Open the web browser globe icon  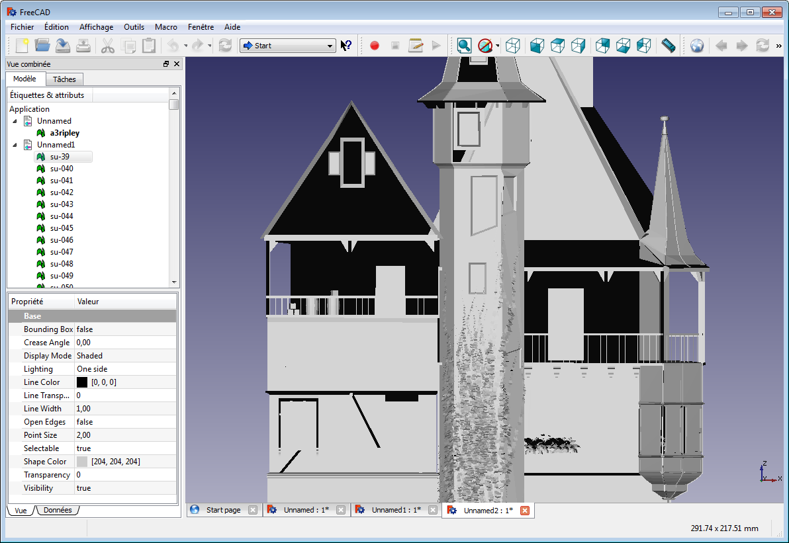coord(696,46)
